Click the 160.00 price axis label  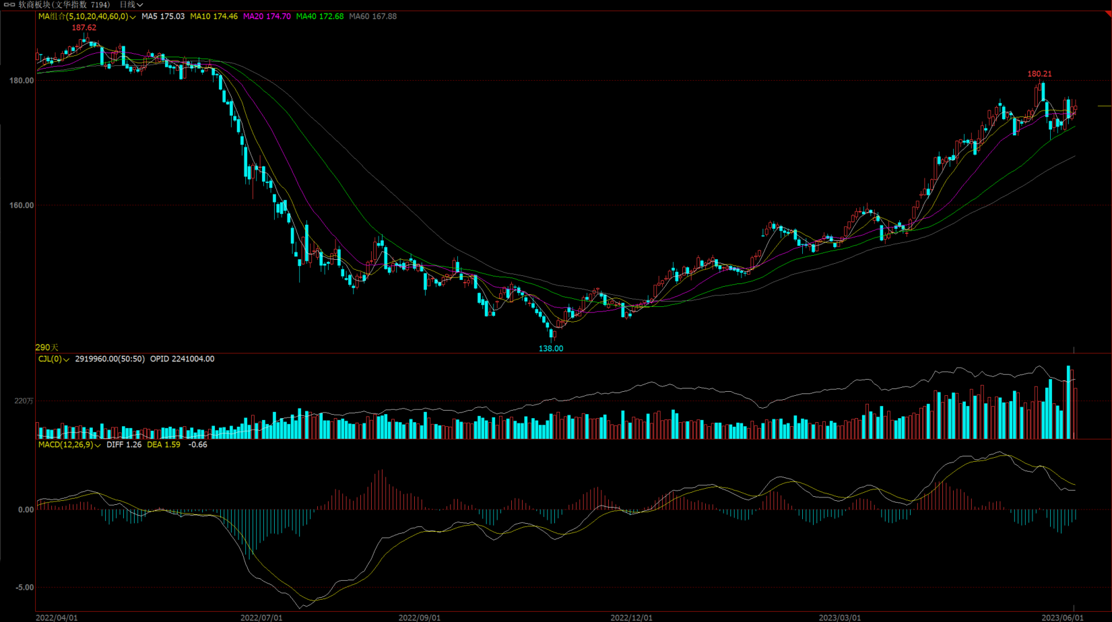point(22,206)
